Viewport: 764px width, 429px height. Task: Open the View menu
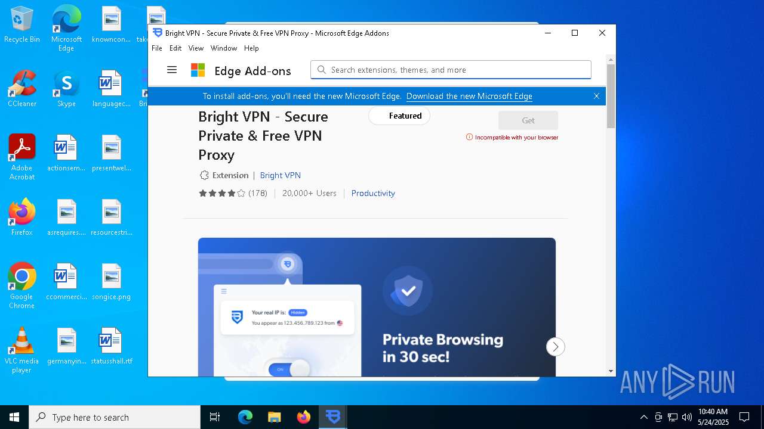[196, 48]
